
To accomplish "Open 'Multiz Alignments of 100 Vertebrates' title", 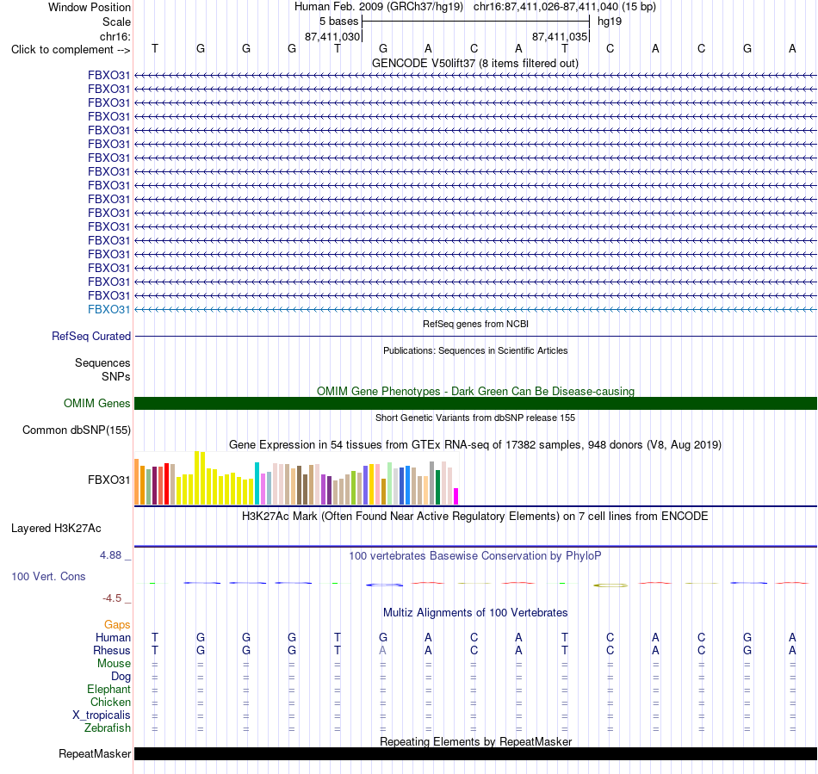I will 475,613.
